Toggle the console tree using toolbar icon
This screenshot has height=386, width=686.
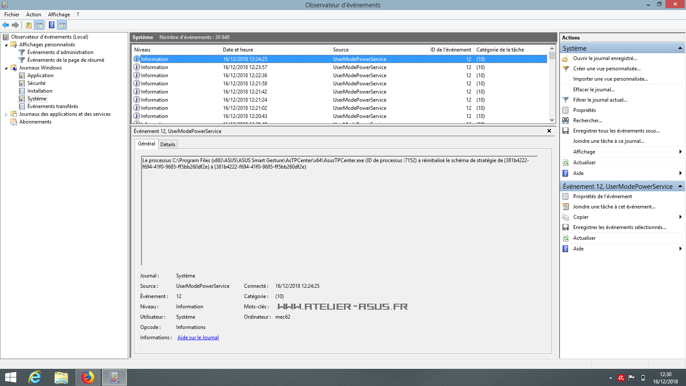coord(39,25)
